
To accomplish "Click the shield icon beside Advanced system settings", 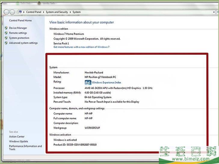I will 6,43.
